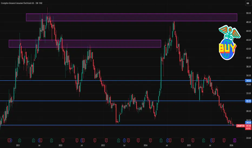
Task: Click the 500.00 price axis label
Action: [x=248, y=13]
